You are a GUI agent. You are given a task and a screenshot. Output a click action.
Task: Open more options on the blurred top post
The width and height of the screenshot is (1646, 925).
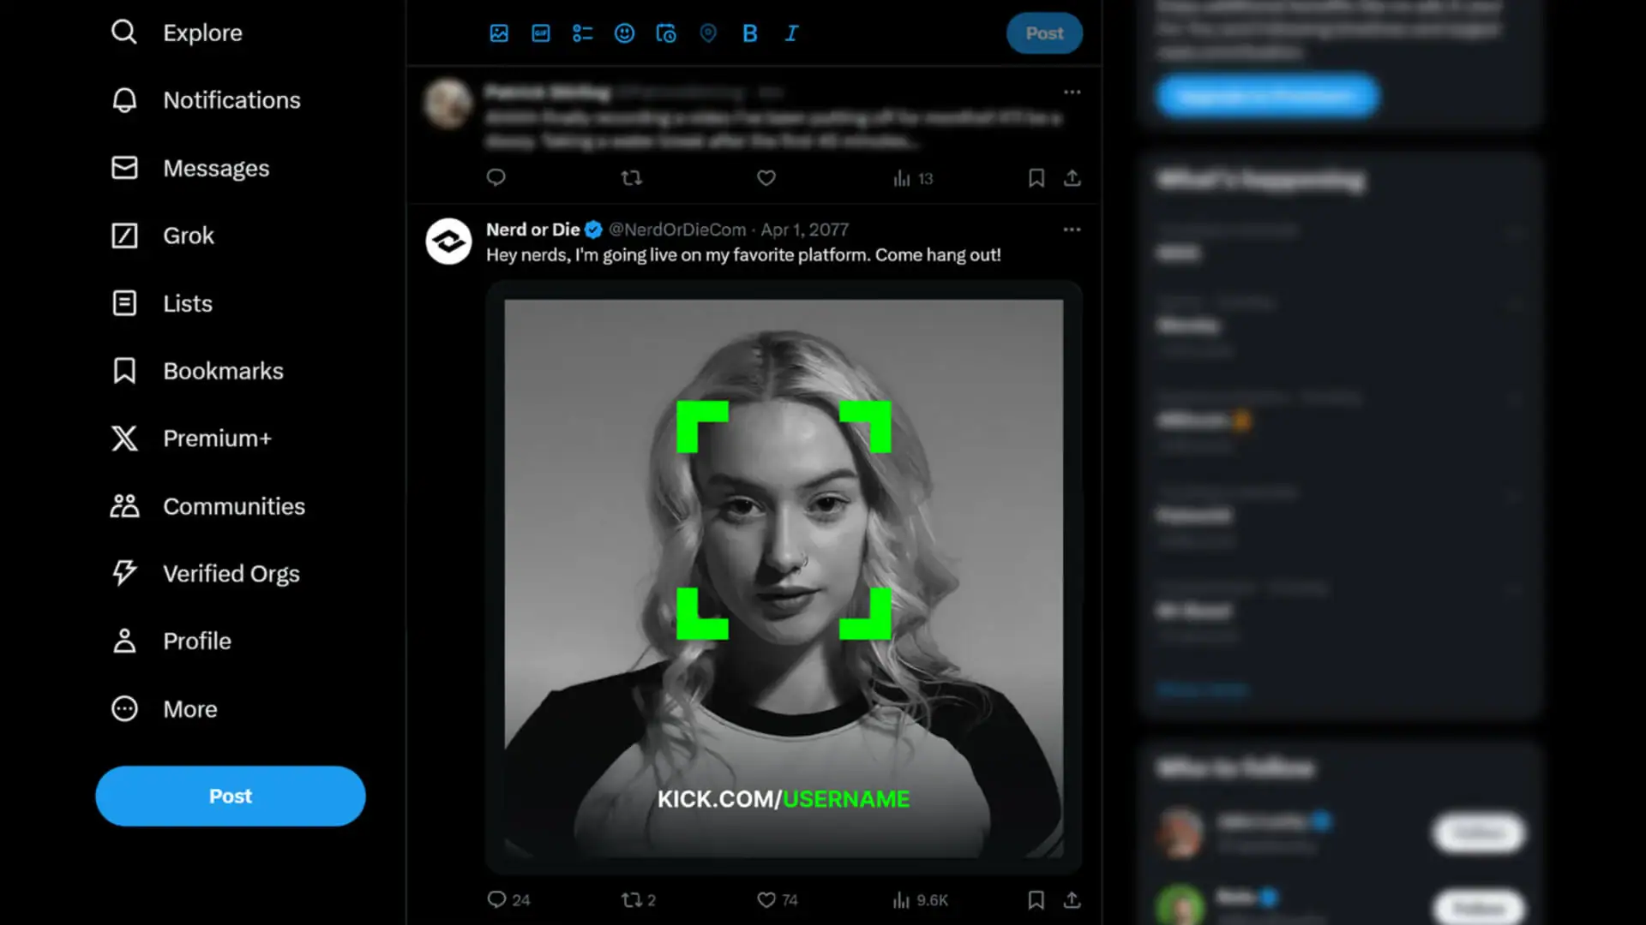coord(1072,92)
